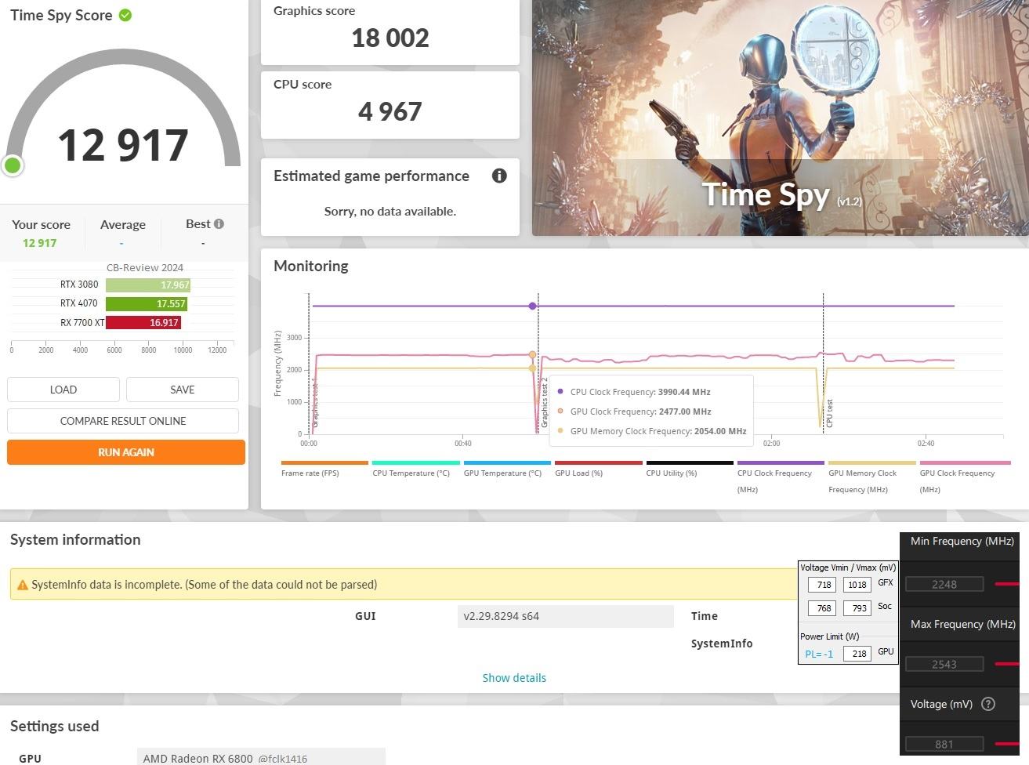Click the CPU score value 4 967

[x=390, y=111]
